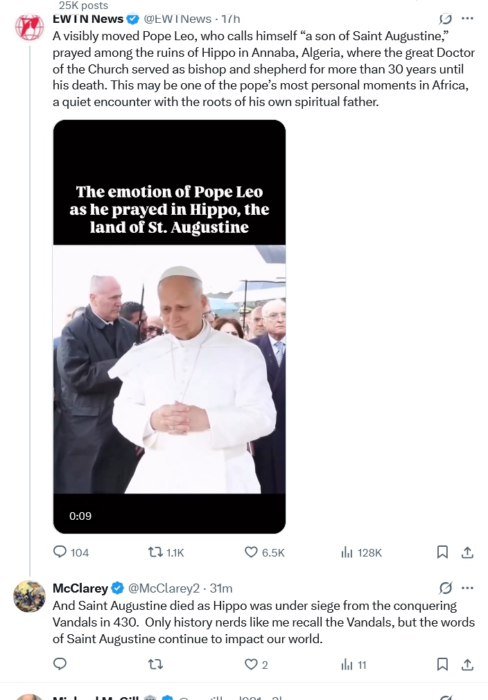Repost the EWTN News post
488x700 pixels.
[156, 552]
